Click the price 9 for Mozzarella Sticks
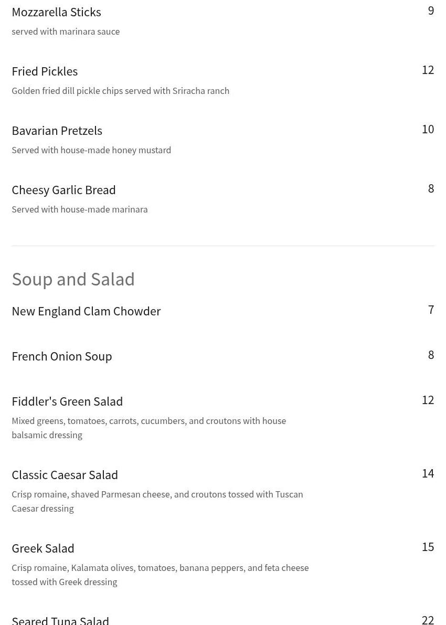 [x=431, y=11]
